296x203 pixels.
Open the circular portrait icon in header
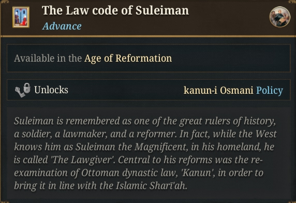(280, 17)
